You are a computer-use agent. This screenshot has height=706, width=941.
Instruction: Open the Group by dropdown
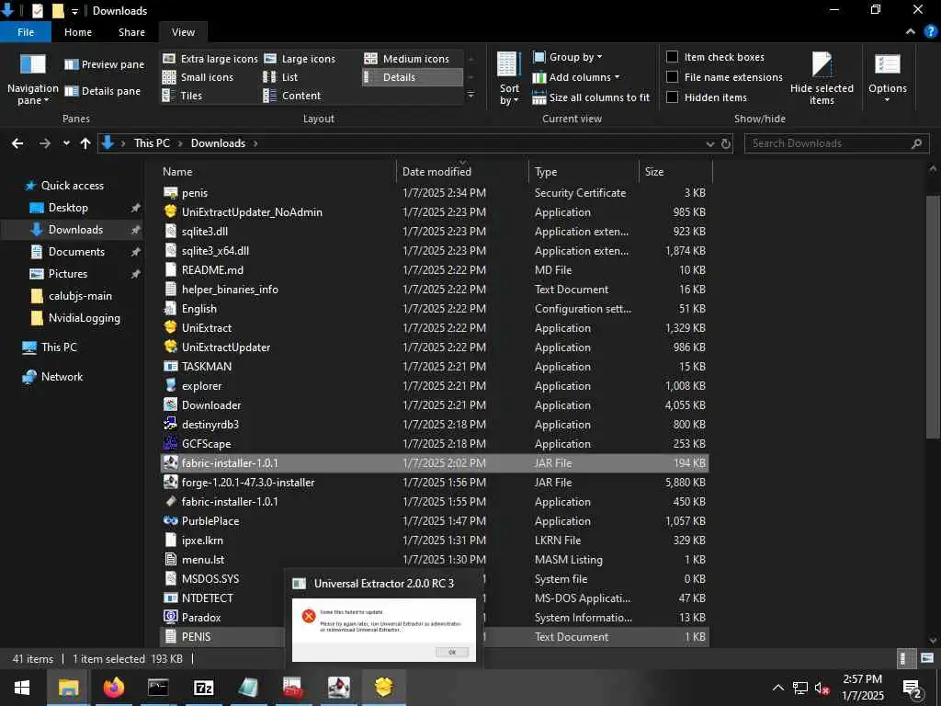pos(568,57)
